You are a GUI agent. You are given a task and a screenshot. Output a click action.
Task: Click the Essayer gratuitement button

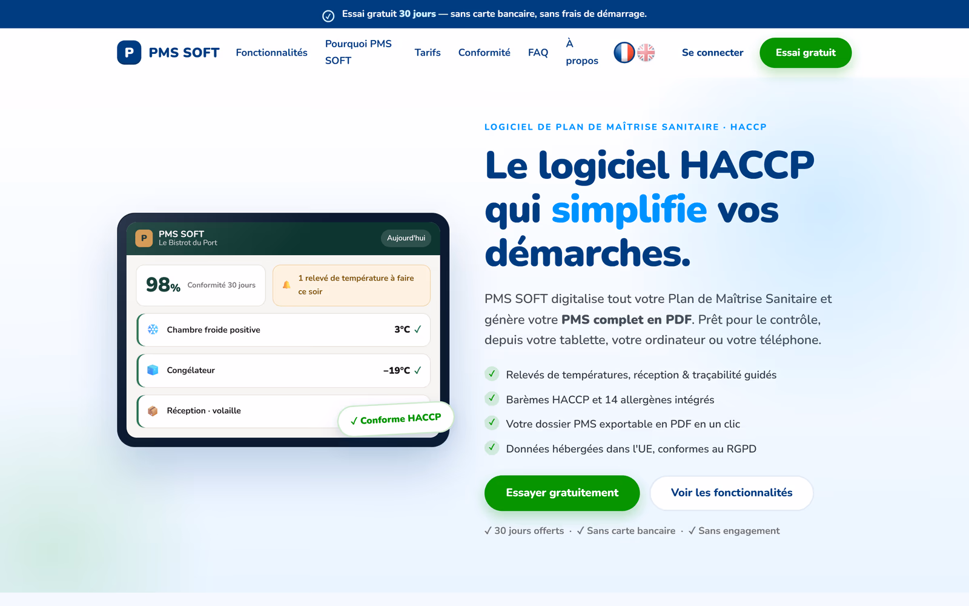tap(562, 493)
